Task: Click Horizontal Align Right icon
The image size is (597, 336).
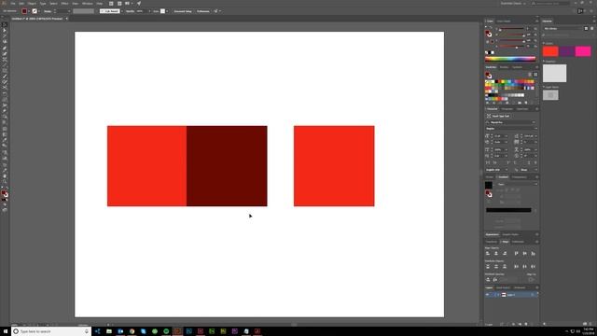Action: (x=505, y=253)
